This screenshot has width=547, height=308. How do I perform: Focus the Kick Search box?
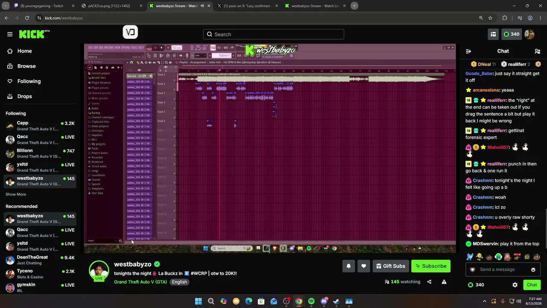(x=273, y=34)
